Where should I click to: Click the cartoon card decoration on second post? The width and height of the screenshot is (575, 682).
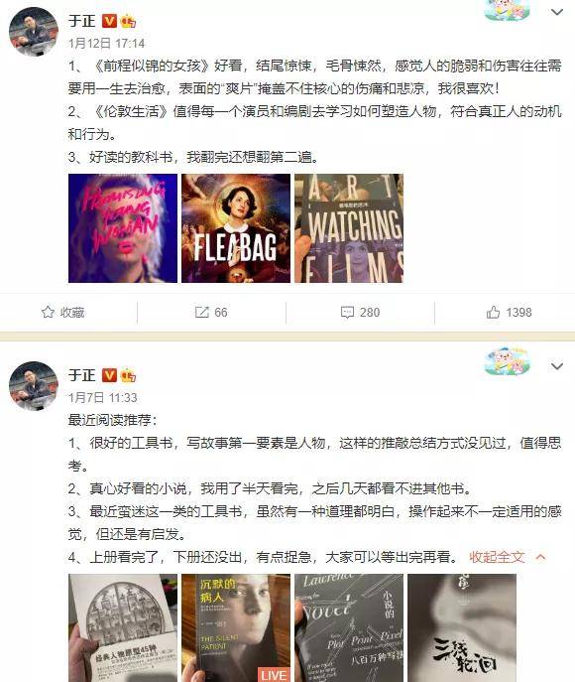coord(508,361)
